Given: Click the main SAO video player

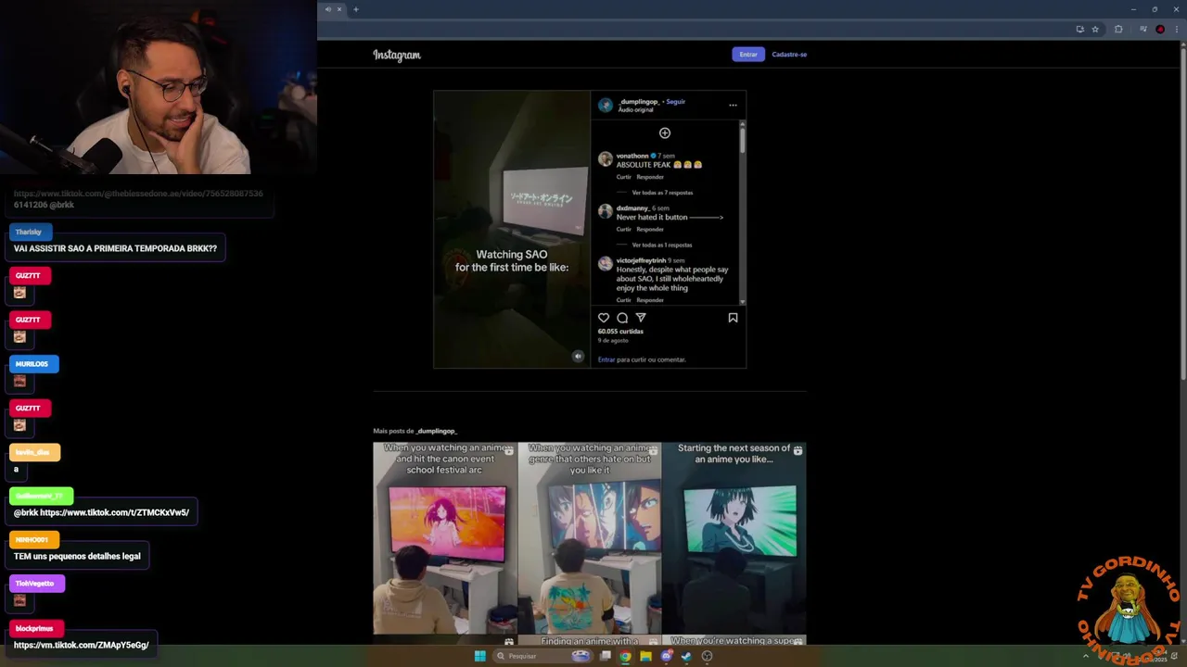Looking at the screenshot, I should (512, 230).
